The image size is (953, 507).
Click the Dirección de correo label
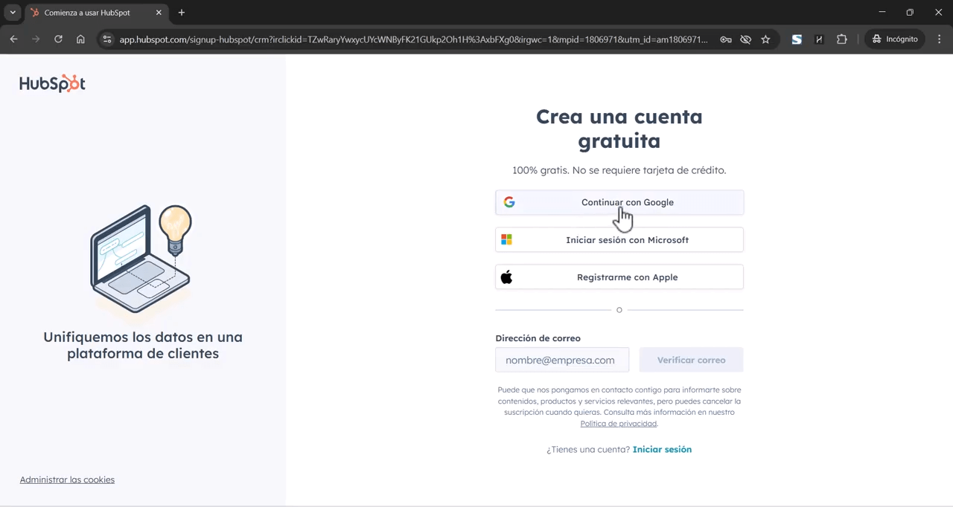tap(538, 338)
